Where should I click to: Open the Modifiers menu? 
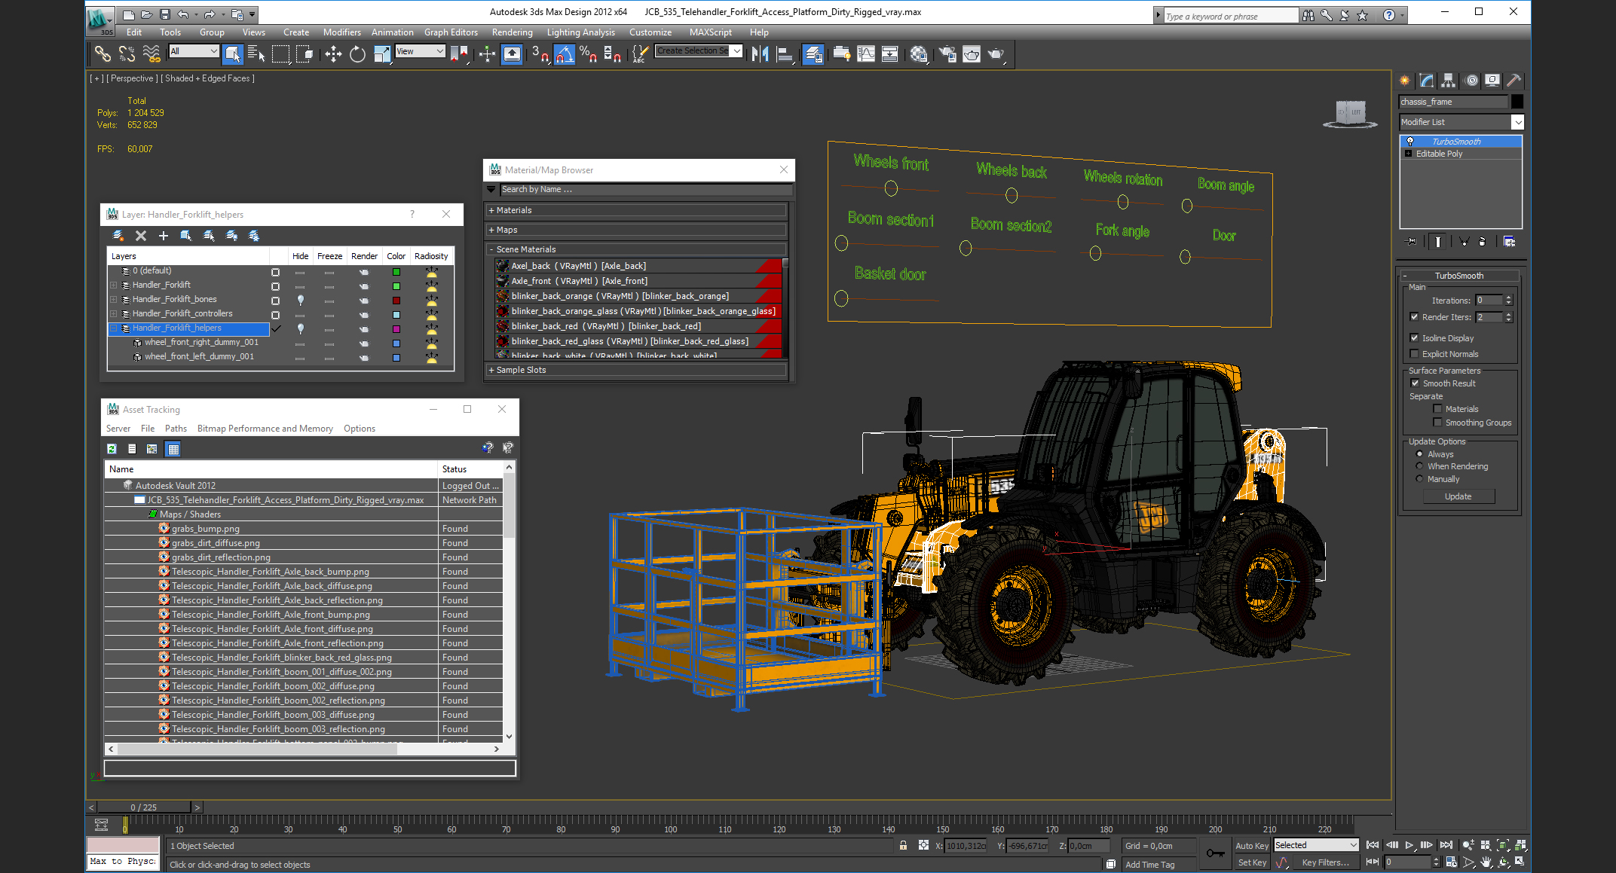341,32
